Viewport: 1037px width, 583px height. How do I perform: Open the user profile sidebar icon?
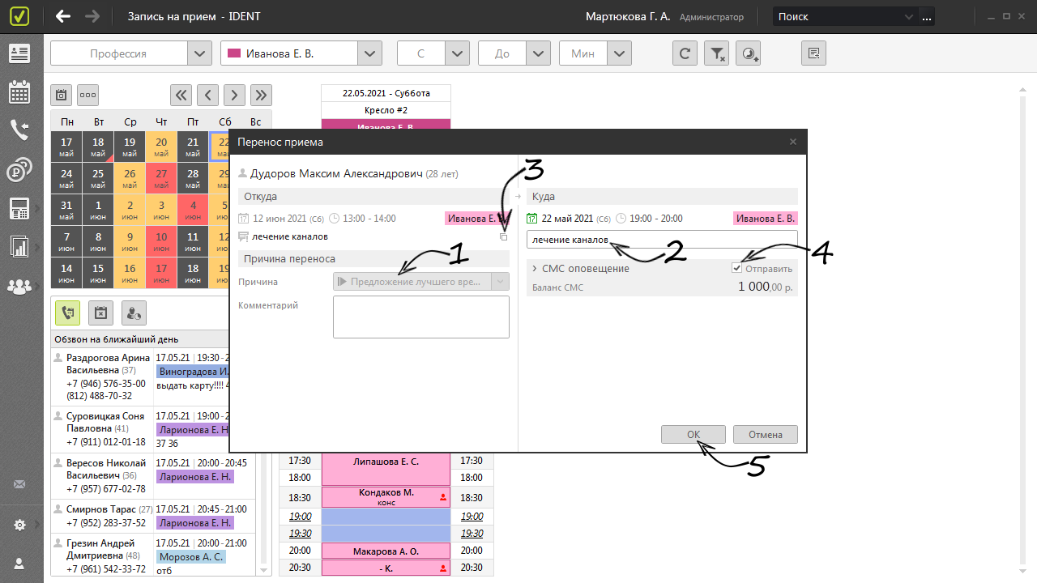point(19,563)
